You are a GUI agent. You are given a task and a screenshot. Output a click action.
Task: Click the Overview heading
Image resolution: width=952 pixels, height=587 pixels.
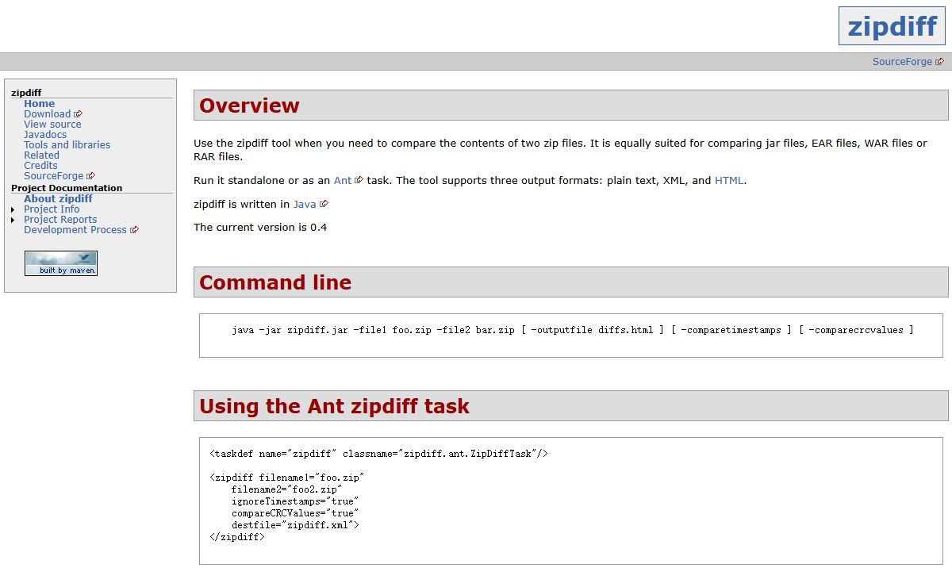coord(249,106)
